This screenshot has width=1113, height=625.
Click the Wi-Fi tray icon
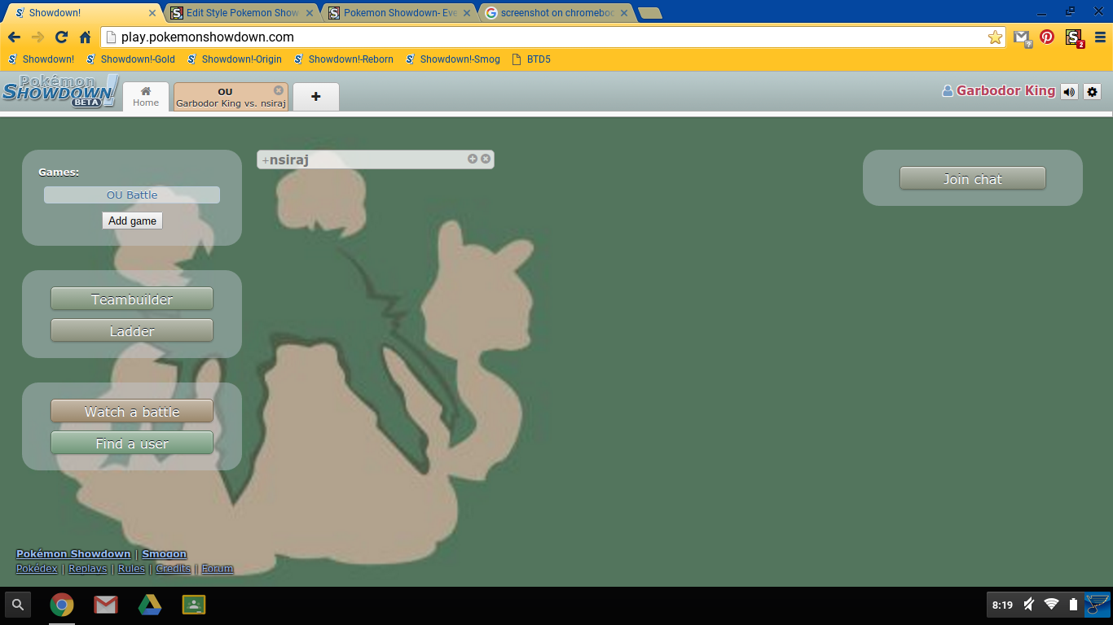point(1051,604)
